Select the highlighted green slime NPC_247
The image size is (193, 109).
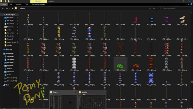coord(120,66)
